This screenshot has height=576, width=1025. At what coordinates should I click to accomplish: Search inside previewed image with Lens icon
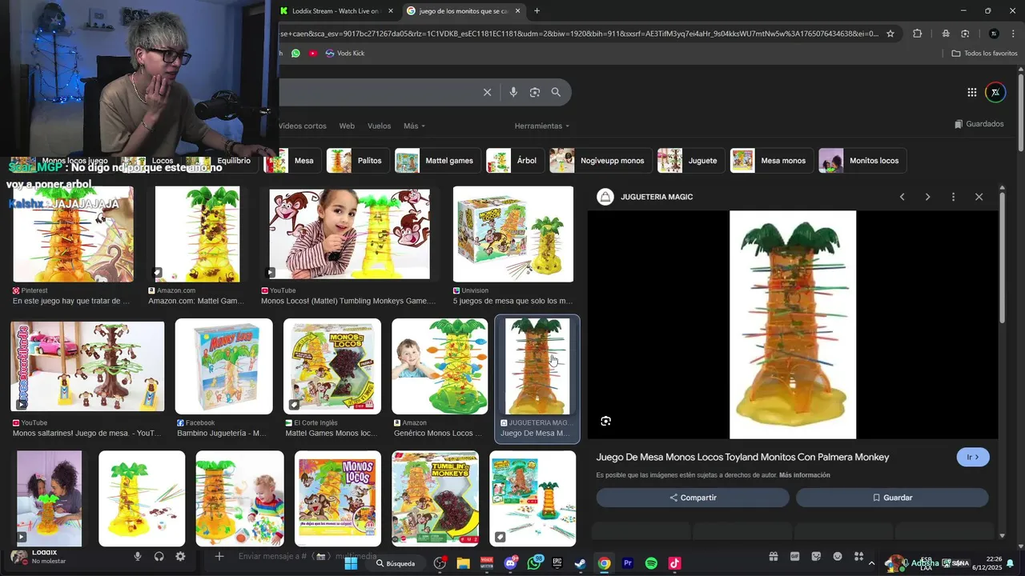(606, 421)
